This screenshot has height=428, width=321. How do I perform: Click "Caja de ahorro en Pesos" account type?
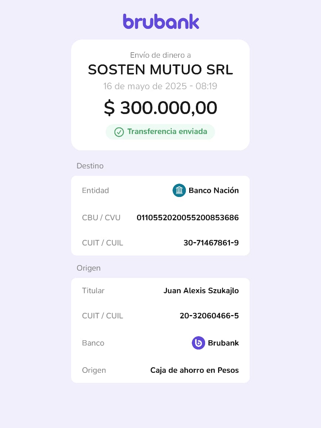[x=194, y=370]
